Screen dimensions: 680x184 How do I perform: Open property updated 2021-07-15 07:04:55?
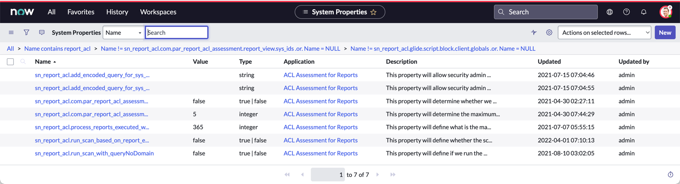92,88
